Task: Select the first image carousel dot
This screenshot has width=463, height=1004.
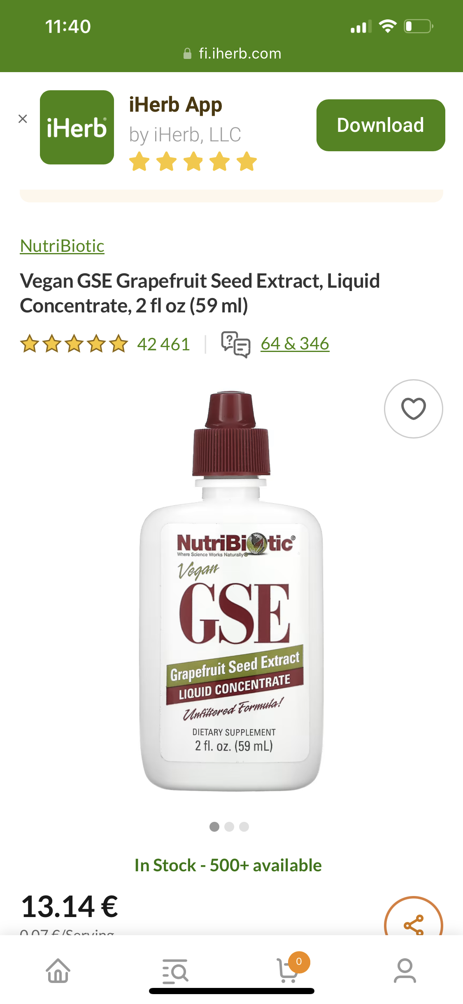Action: click(x=214, y=827)
